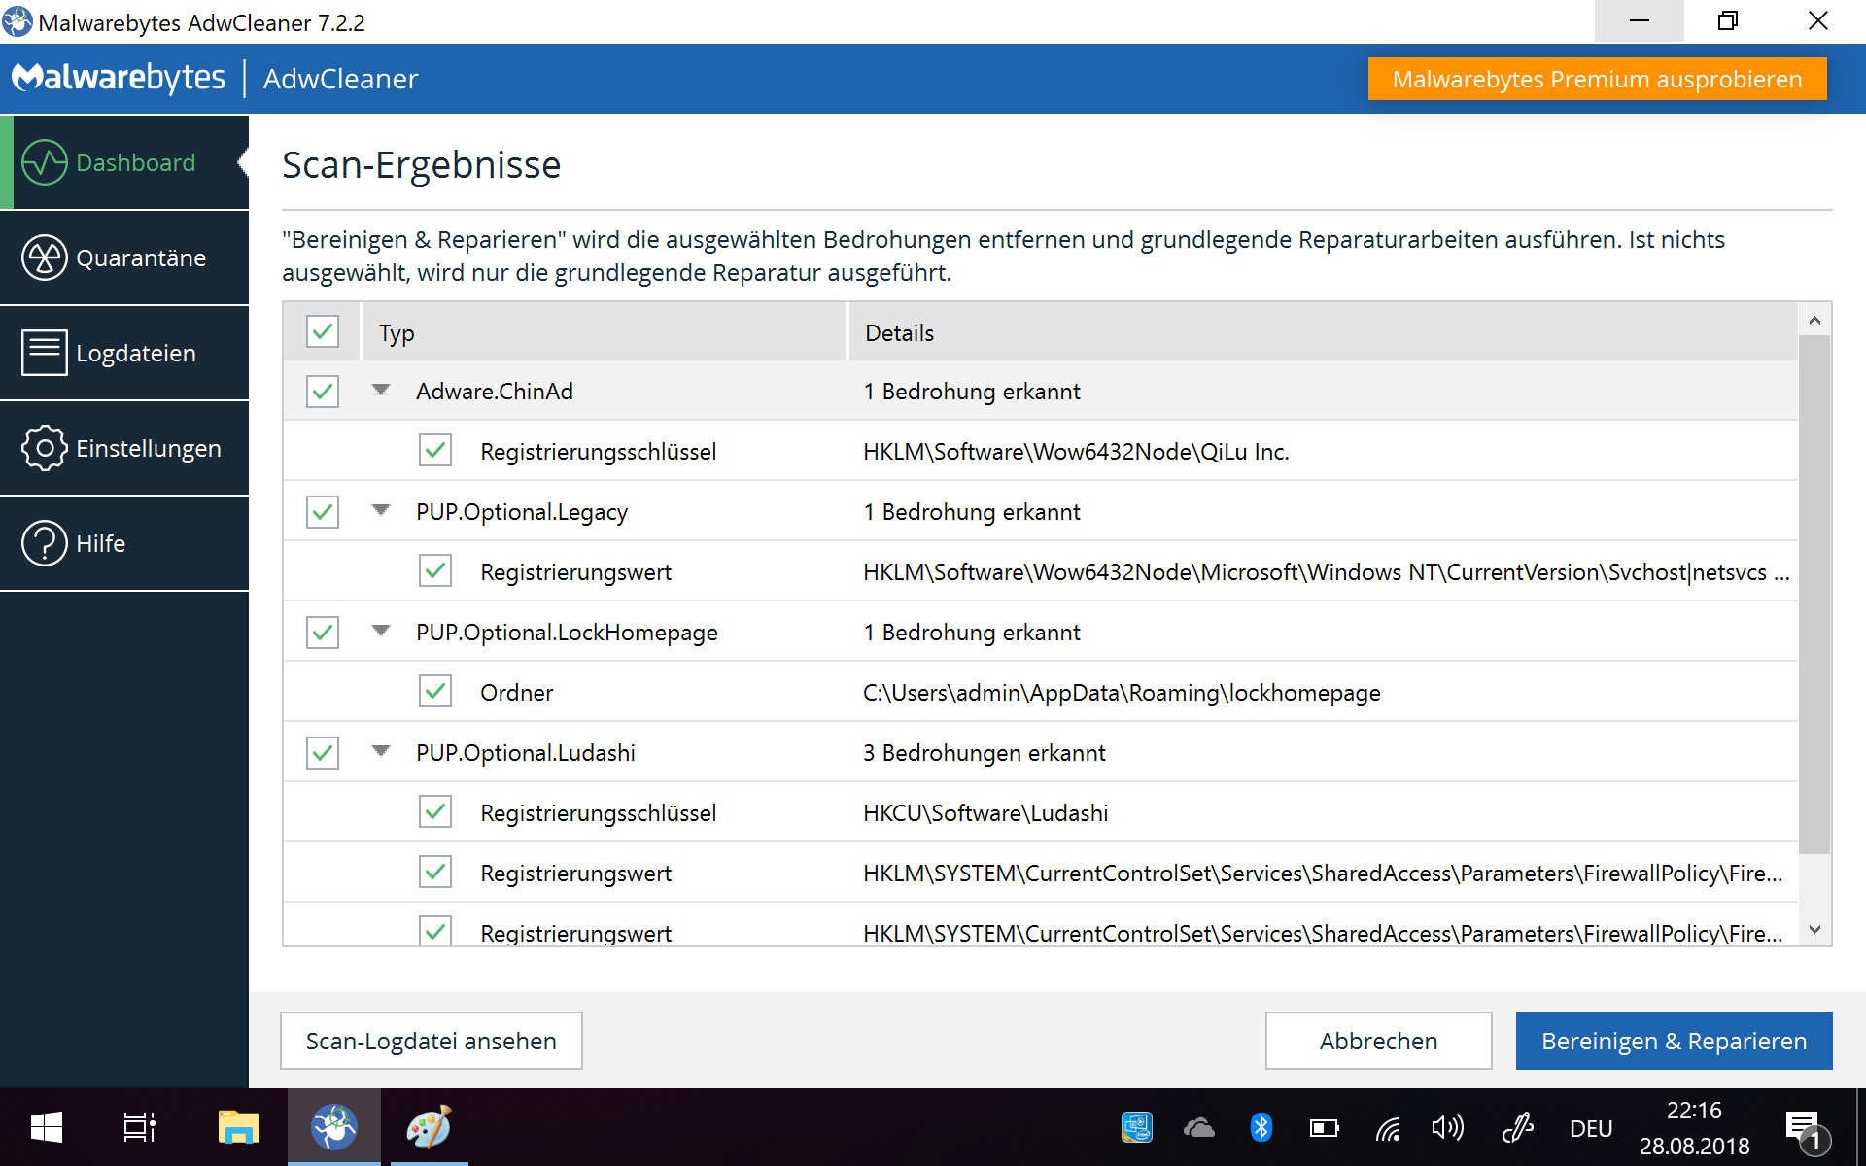This screenshot has height=1166, width=1866.
Task: Uncheck the PUP.Optional.Ludashi checkbox
Action: [323, 753]
